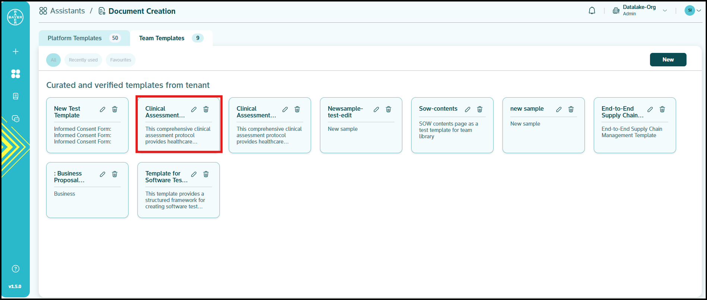Select the All filter chip
This screenshot has width=707, height=300.
pyautogui.click(x=53, y=60)
